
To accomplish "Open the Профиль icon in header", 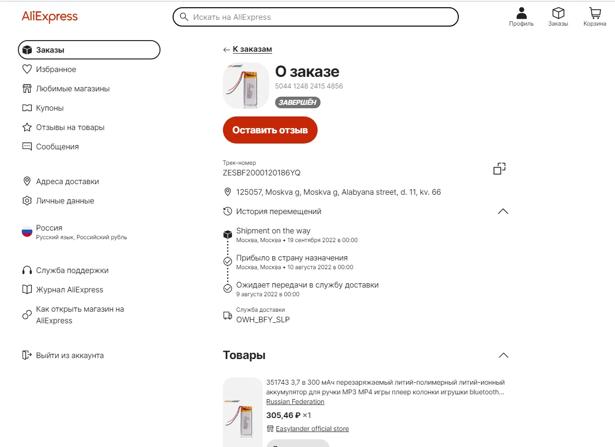I will (521, 17).
